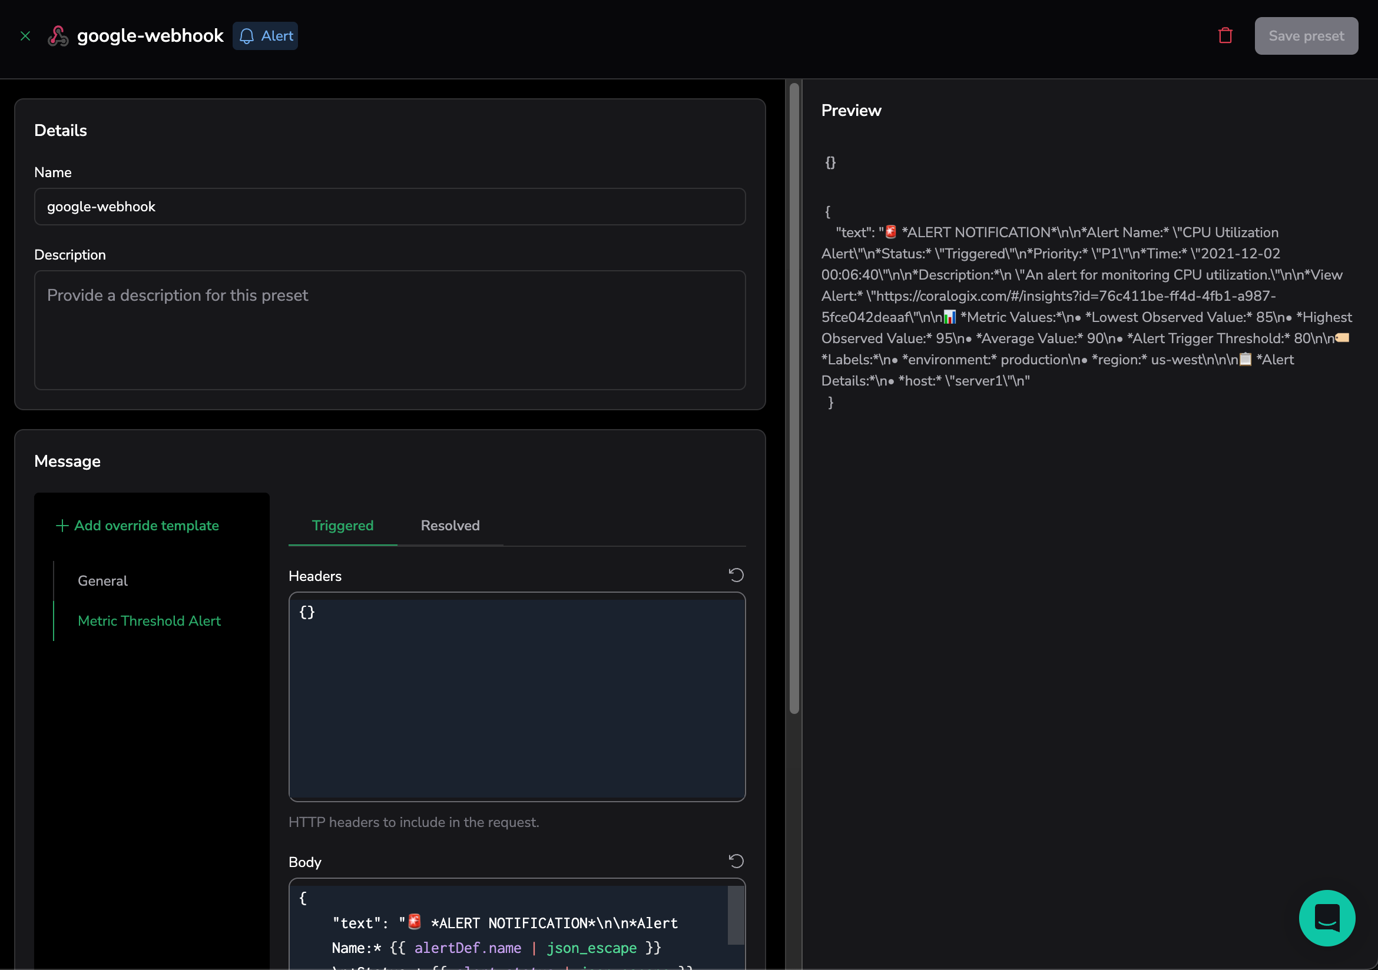1378x970 pixels.
Task: Click the red trash delete icon
Action: (x=1225, y=36)
